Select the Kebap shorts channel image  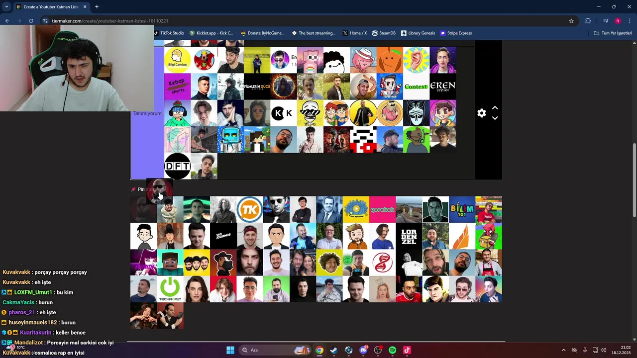pos(177,87)
